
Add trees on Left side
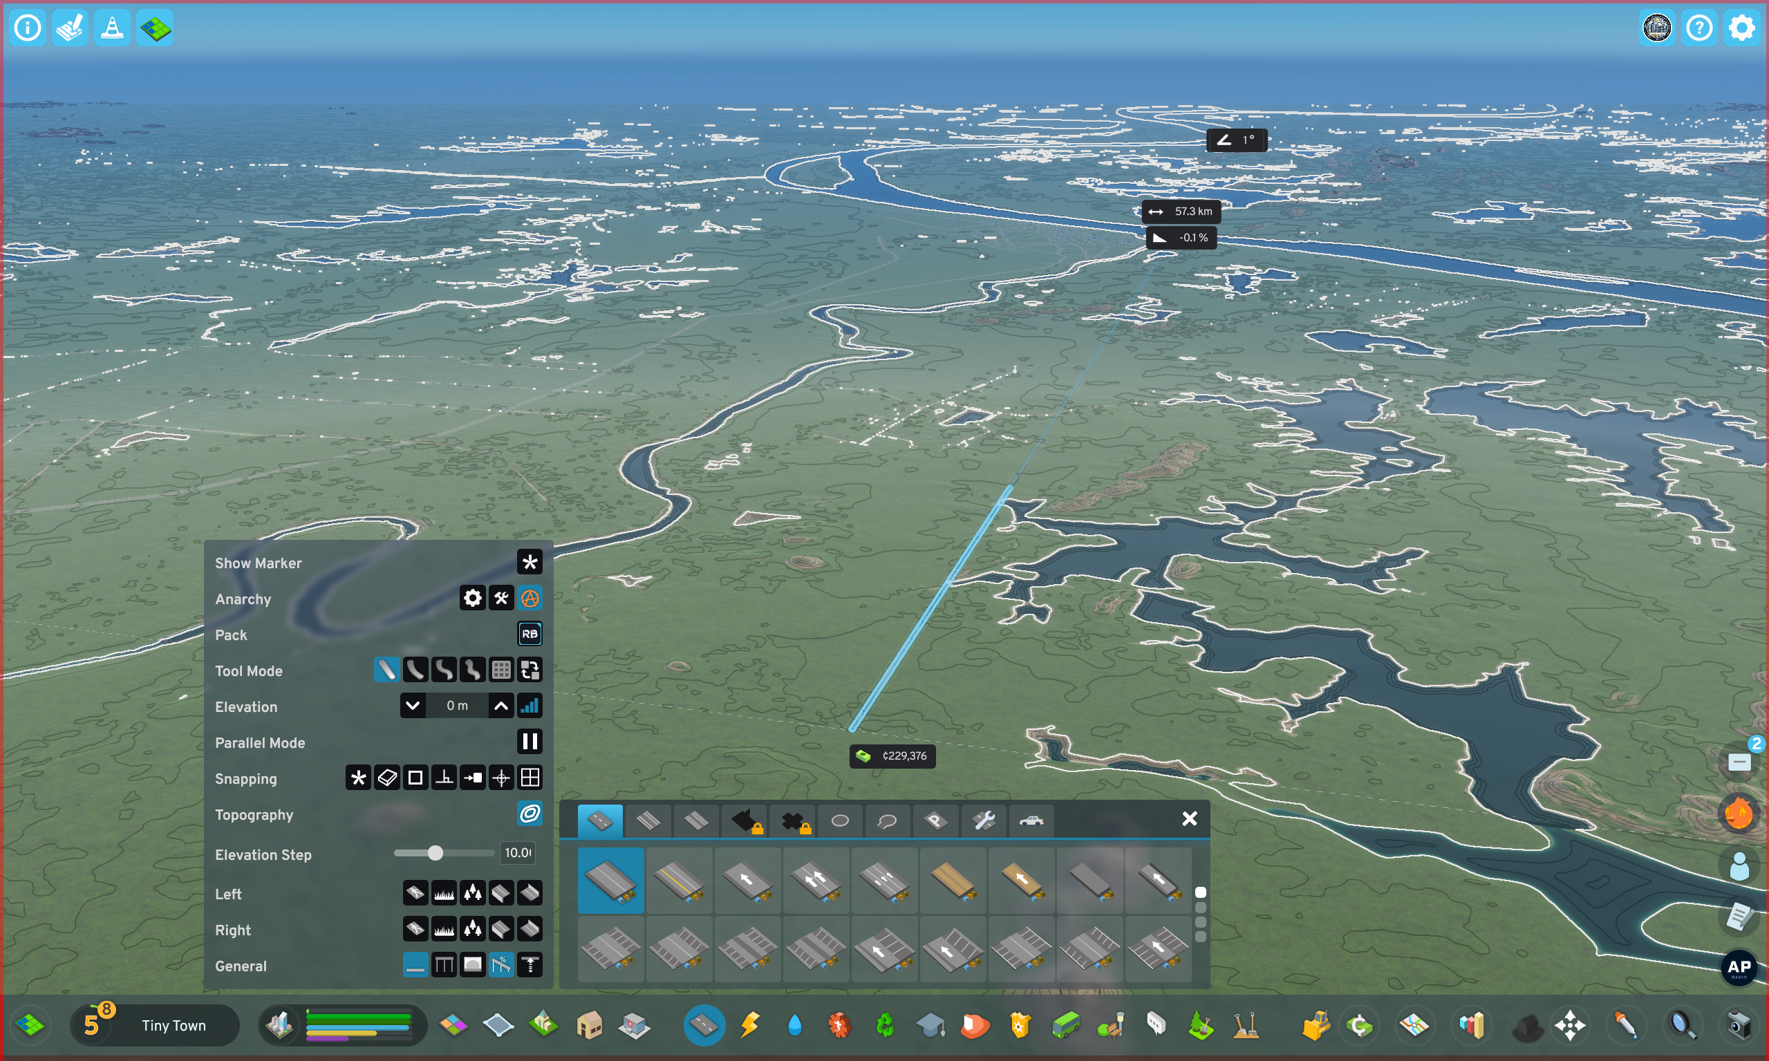tap(472, 892)
